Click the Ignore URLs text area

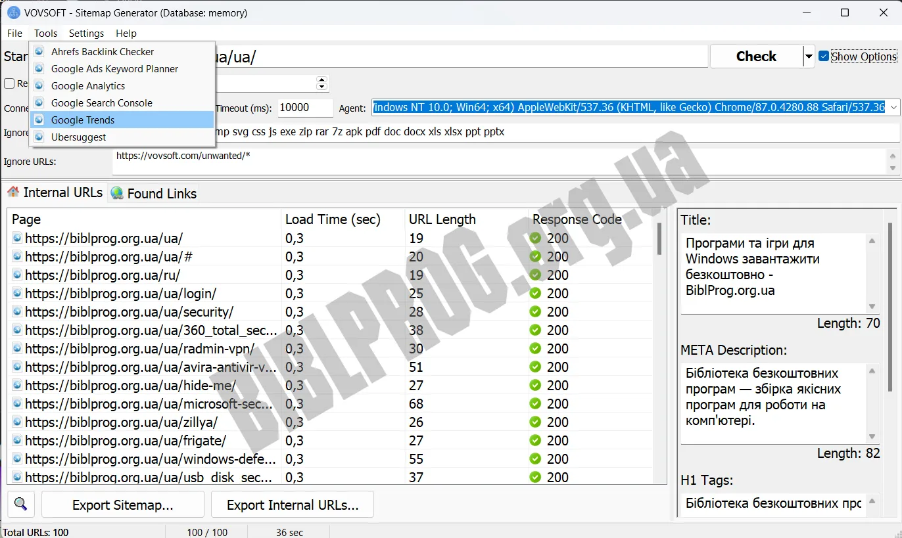click(x=500, y=162)
